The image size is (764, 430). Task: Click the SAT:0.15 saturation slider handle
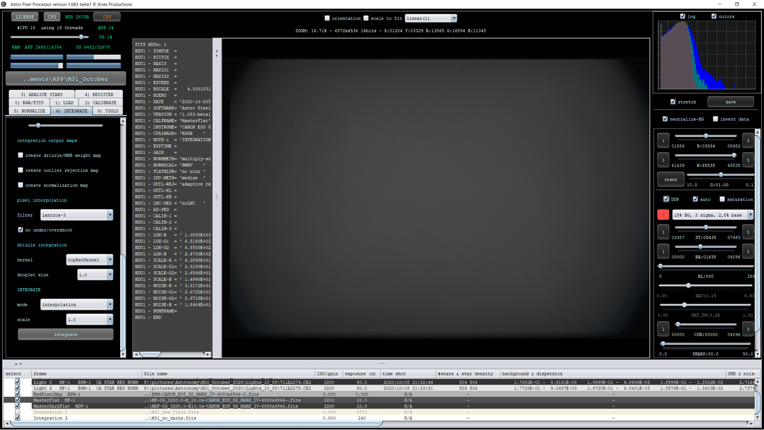pyautogui.click(x=688, y=285)
